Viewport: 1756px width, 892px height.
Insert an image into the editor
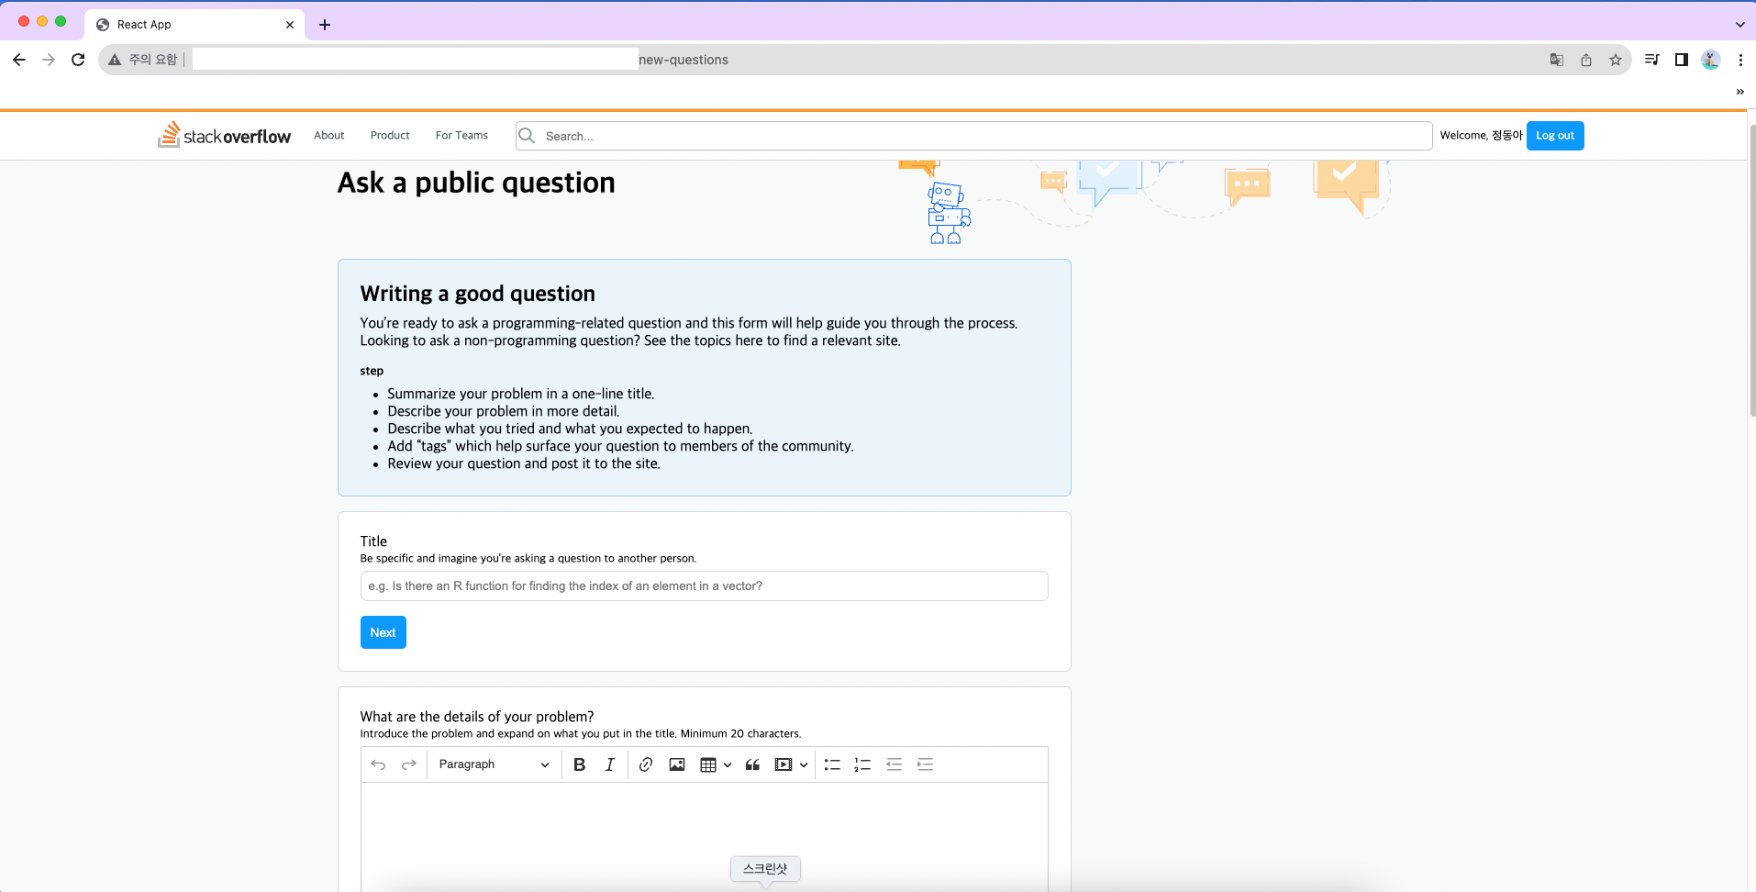(676, 764)
